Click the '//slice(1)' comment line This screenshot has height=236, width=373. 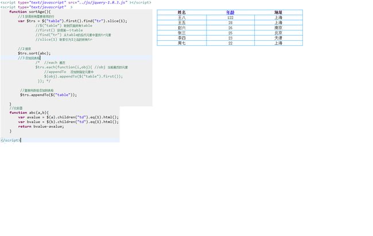pos(64,40)
